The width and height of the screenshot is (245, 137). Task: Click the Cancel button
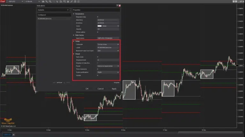100,89
